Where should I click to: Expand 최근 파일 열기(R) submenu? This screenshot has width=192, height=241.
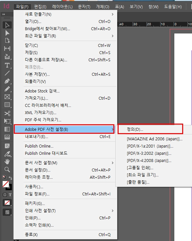click(x=66, y=36)
